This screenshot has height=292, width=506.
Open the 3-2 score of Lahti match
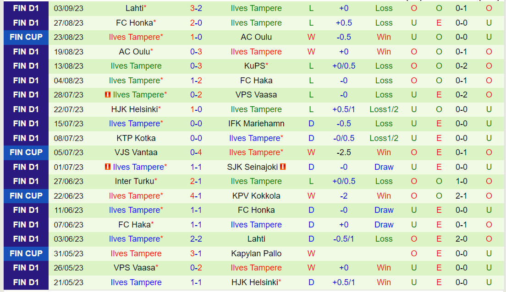coord(196,8)
